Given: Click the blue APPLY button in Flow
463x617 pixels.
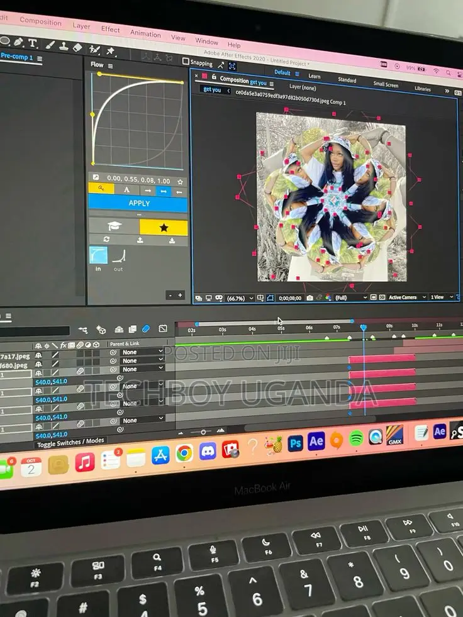Looking at the screenshot, I should click(138, 203).
